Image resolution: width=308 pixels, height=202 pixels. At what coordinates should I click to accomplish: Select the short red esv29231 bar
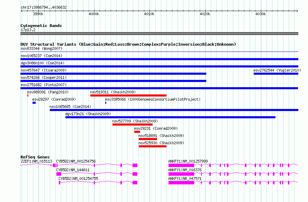(137, 132)
